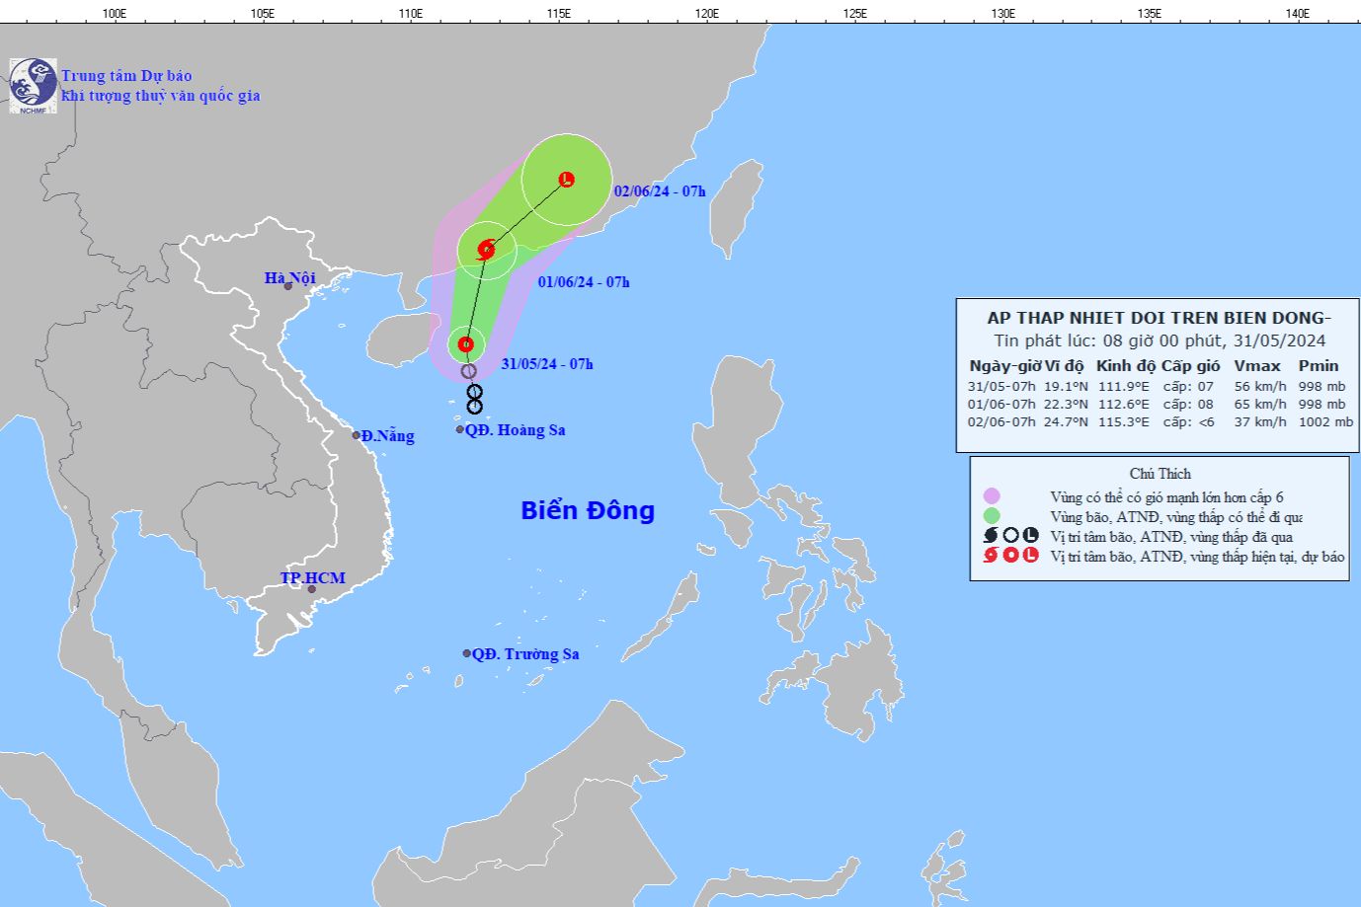Select the 65 km/h speed cell
1361x907 pixels.
[1260, 405]
